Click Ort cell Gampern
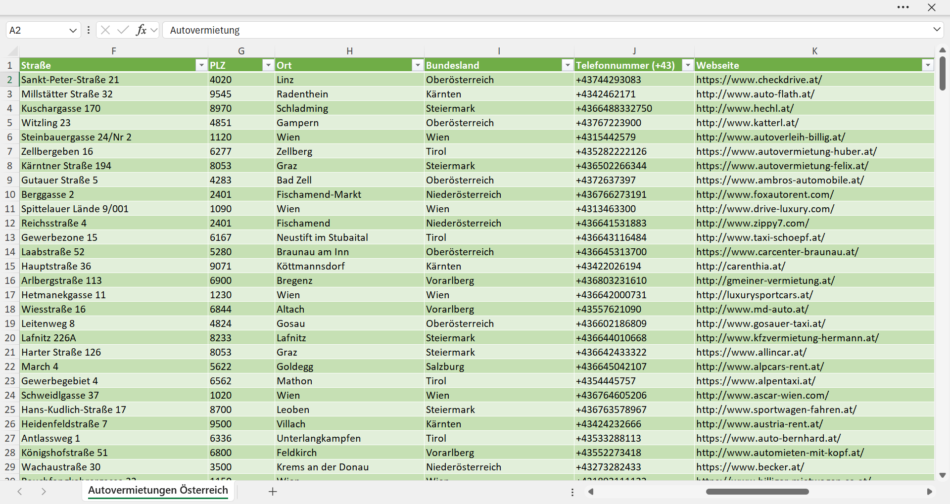This screenshot has height=504, width=950. click(349, 123)
